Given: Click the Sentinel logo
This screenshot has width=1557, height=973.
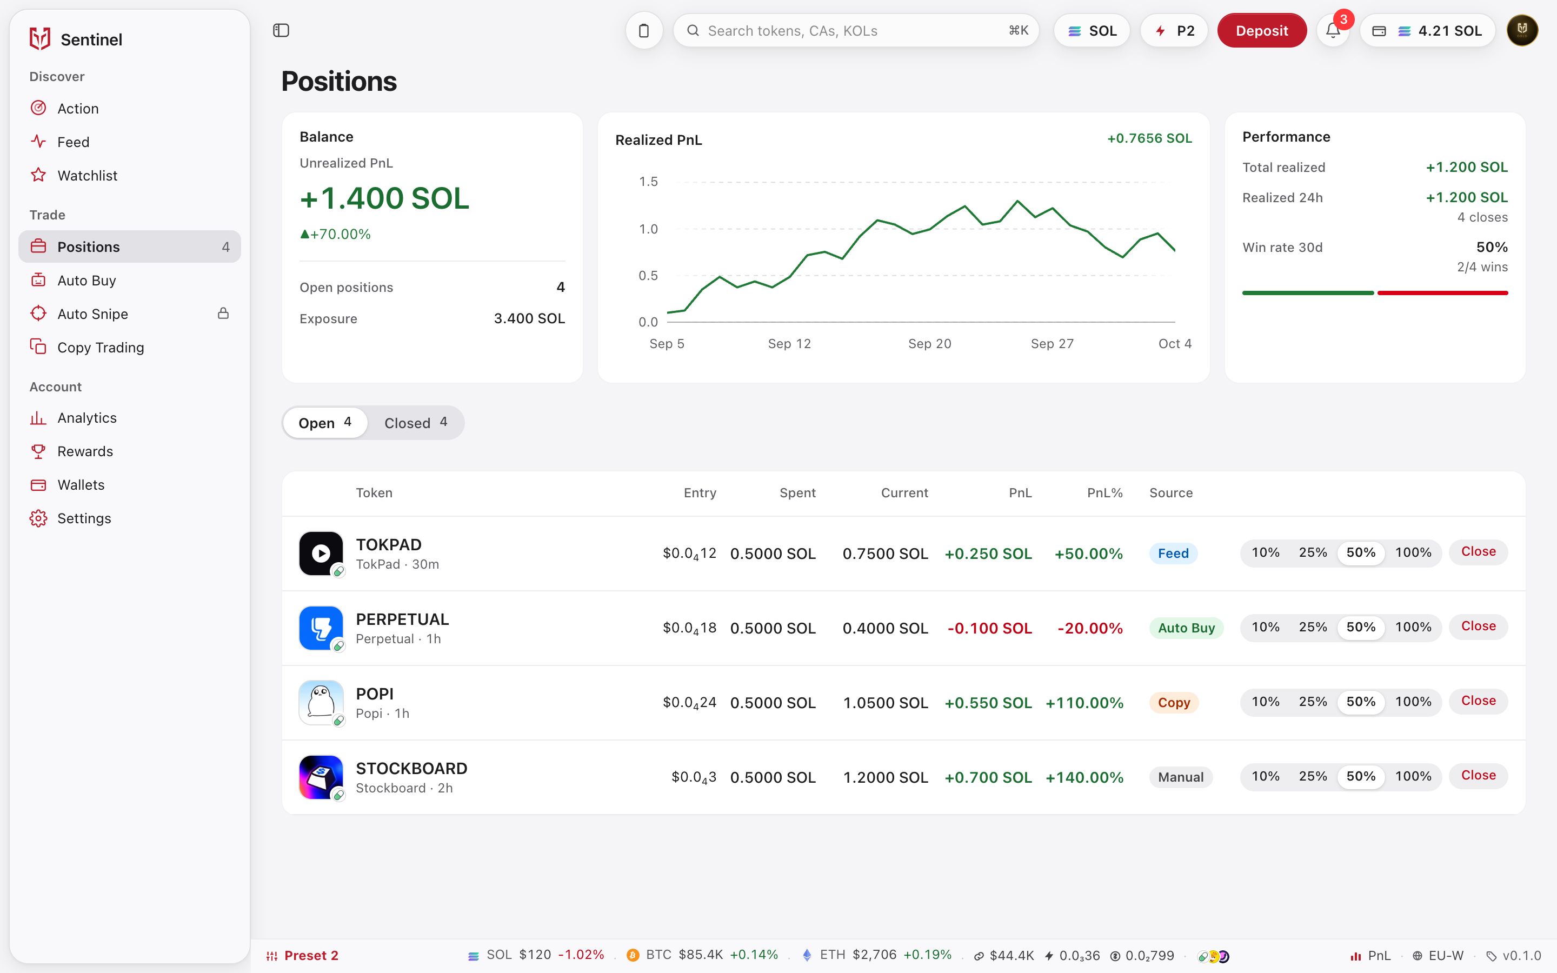Looking at the screenshot, I should (x=40, y=39).
